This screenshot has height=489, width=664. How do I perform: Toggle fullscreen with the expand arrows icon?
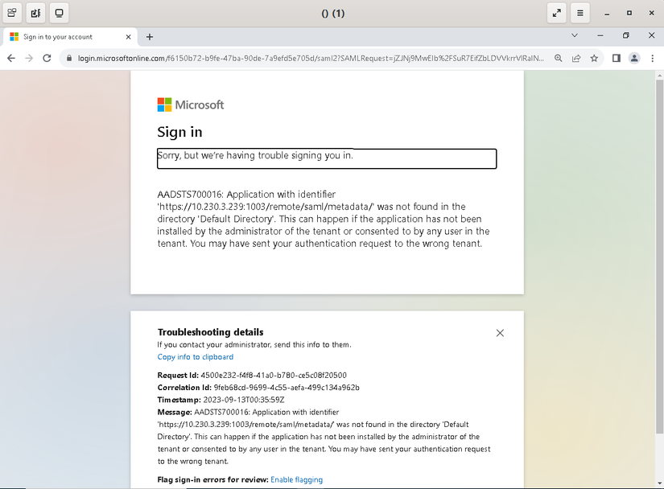pyautogui.click(x=556, y=13)
